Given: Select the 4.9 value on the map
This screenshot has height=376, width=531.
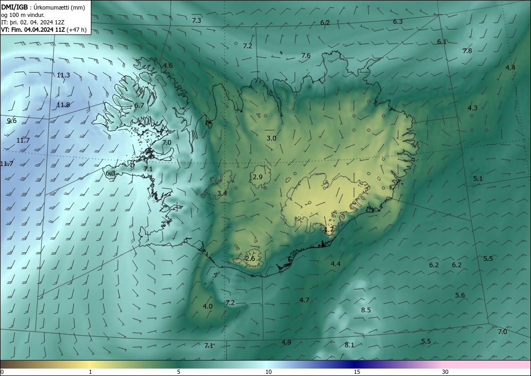Looking at the screenshot, I should tap(286, 343).
